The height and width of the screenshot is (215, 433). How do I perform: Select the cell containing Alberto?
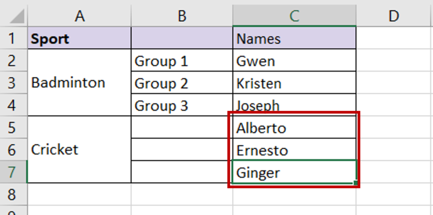coord(294,127)
